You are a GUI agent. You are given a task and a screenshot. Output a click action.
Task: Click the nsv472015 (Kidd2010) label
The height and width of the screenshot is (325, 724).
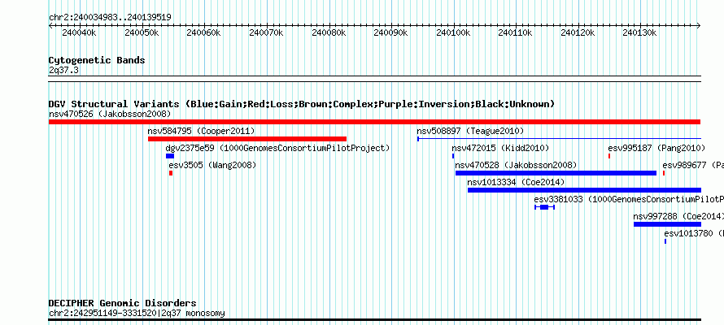(x=500, y=148)
